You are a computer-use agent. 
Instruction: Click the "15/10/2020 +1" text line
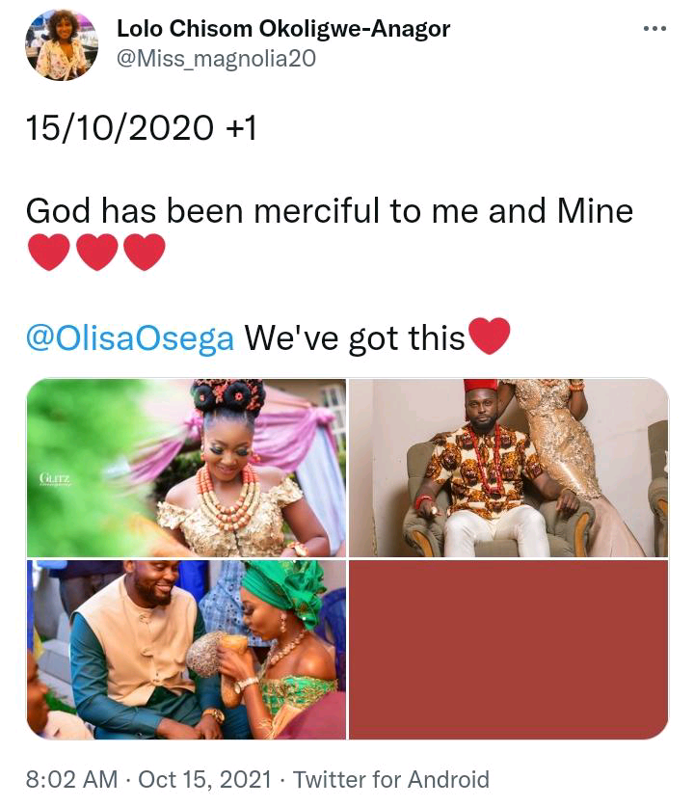point(141,127)
